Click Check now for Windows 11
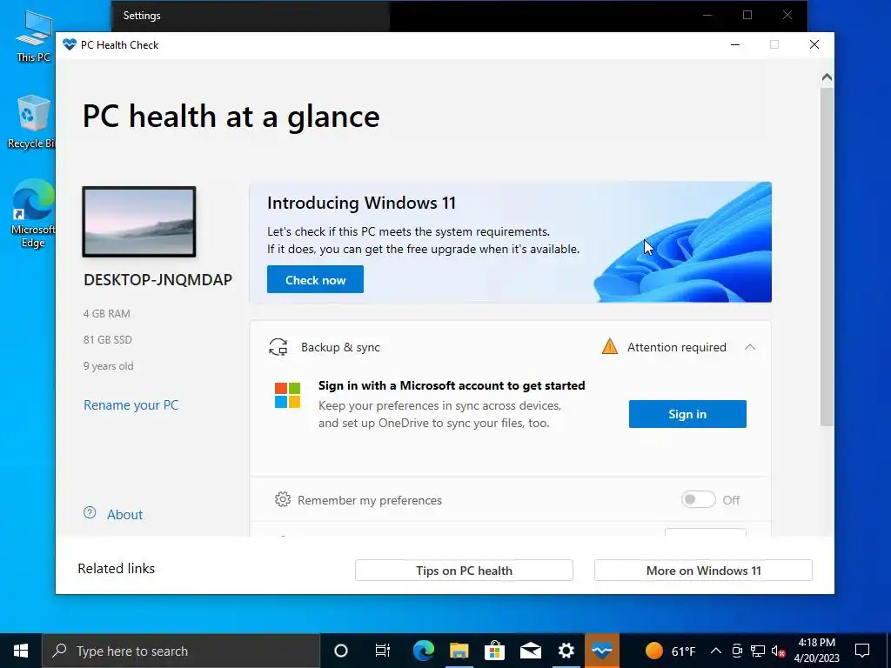891x668 pixels. pos(315,279)
